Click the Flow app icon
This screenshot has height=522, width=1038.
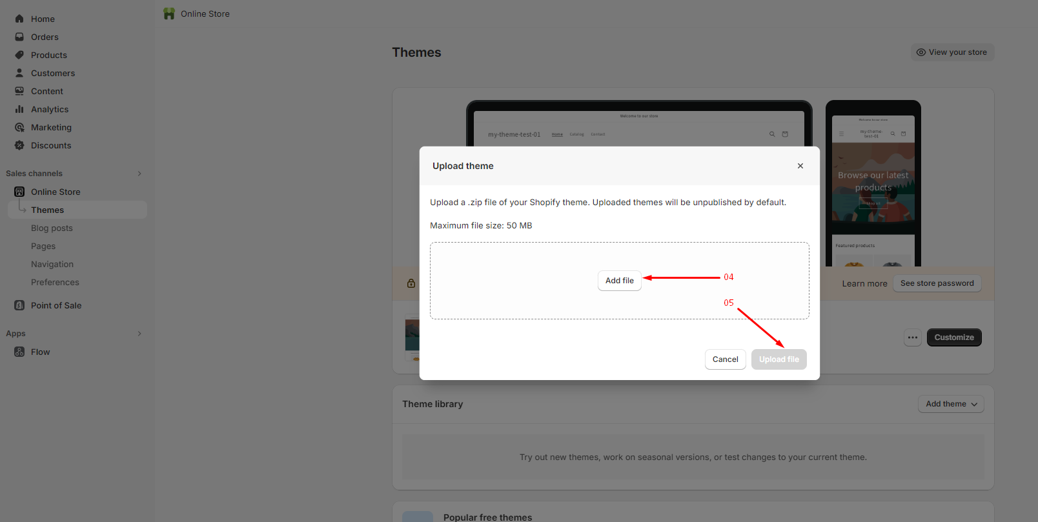point(19,352)
